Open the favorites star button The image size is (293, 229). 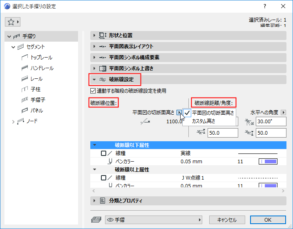(x=13, y=22)
